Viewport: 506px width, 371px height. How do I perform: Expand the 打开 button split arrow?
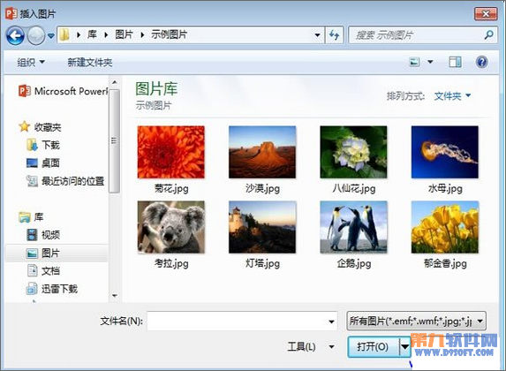pos(404,347)
